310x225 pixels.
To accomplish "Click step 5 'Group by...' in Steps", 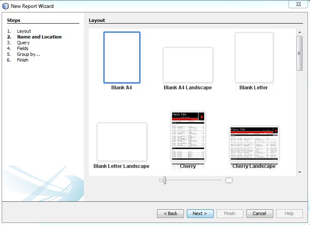I will pos(29,54).
